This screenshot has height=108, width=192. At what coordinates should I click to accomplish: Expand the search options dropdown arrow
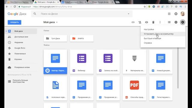point(128,14)
